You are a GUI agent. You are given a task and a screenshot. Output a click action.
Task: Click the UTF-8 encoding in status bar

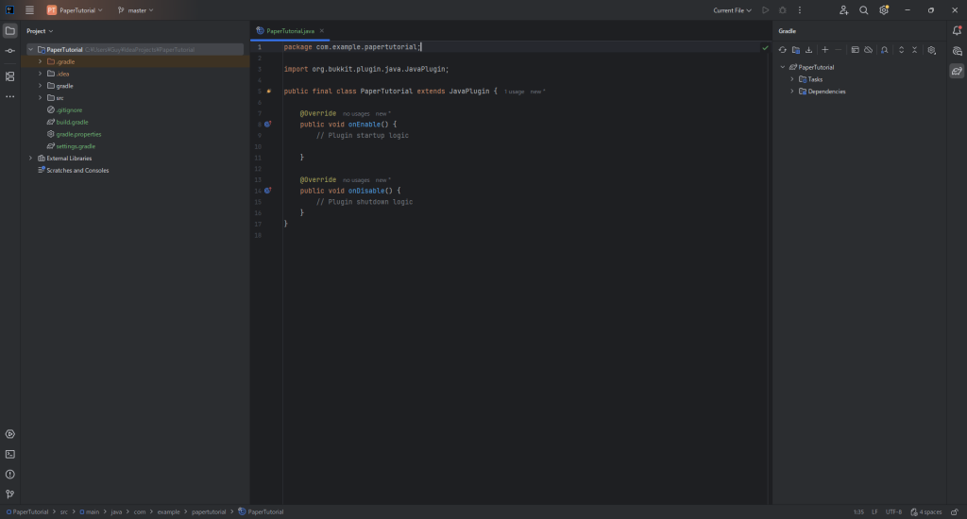pyautogui.click(x=893, y=511)
